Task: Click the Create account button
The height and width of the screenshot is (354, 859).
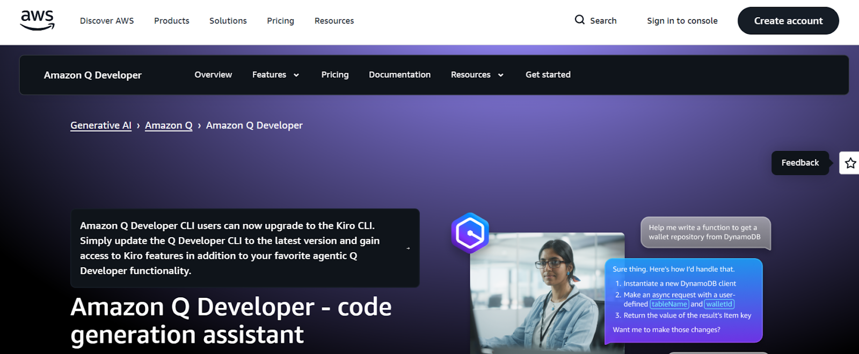Action: 788,21
